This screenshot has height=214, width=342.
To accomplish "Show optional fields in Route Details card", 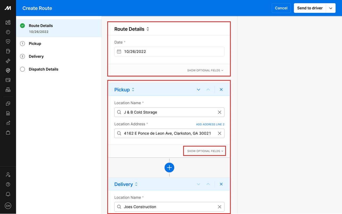I will click(205, 70).
